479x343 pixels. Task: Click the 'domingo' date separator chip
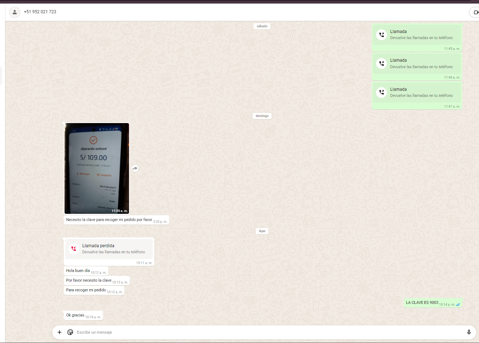tap(262, 116)
